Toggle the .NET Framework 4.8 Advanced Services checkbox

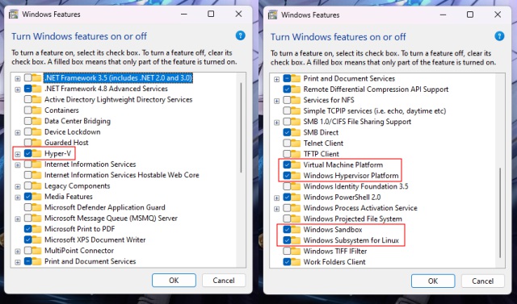pyautogui.click(x=28, y=89)
